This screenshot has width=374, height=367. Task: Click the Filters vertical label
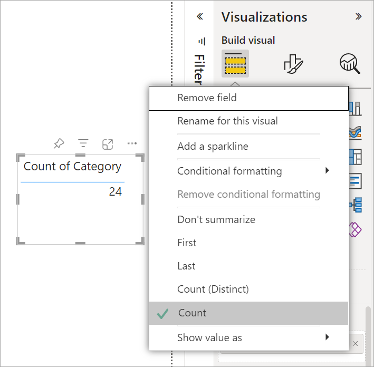pyautogui.click(x=199, y=70)
